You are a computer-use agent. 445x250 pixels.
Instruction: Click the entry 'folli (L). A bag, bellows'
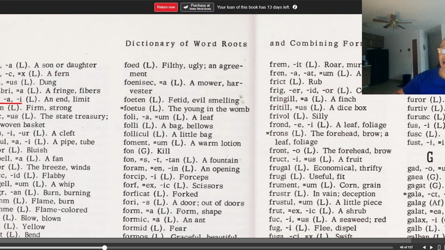tap(168, 126)
